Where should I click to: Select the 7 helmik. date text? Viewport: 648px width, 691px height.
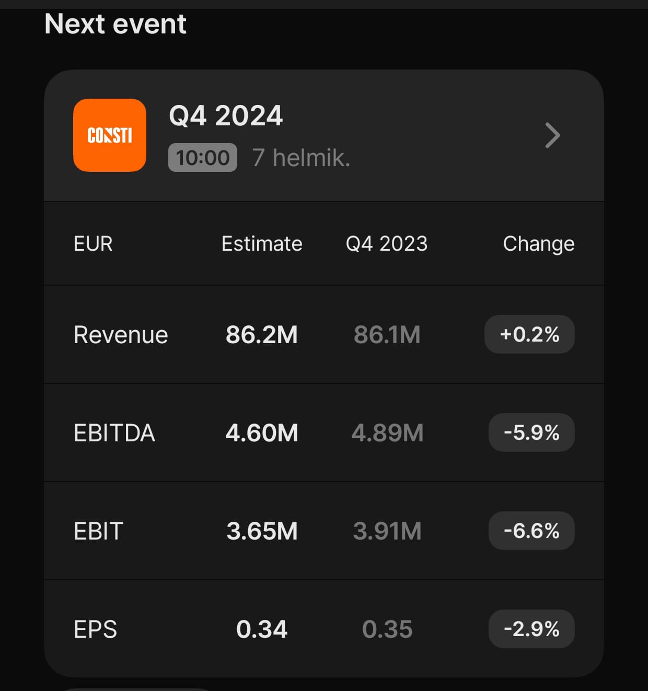click(301, 158)
